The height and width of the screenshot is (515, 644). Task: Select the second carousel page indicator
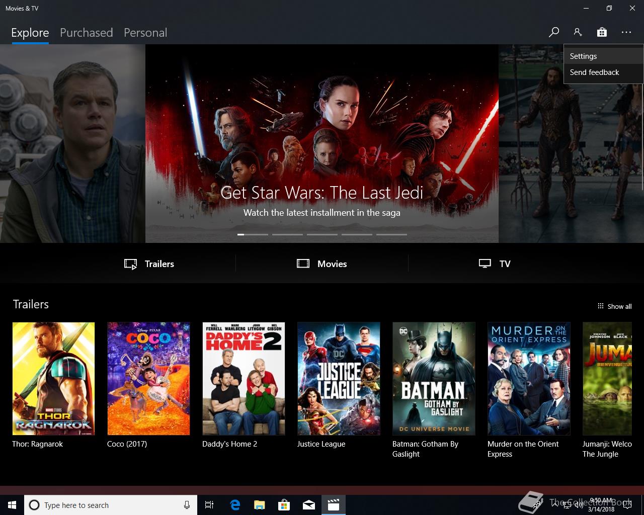pyautogui.click(x=287, y=234)
